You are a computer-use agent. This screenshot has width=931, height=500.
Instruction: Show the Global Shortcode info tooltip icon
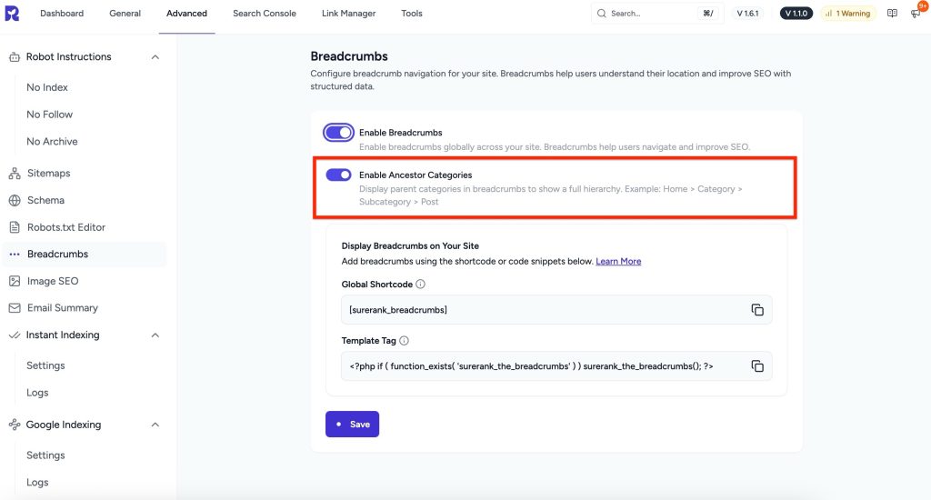tap(420, 285)
